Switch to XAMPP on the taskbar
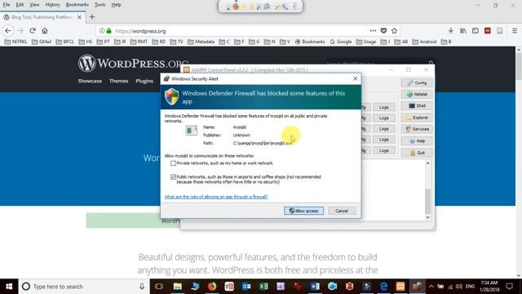This screenshot has height=294, width=522. click(400, 287)
